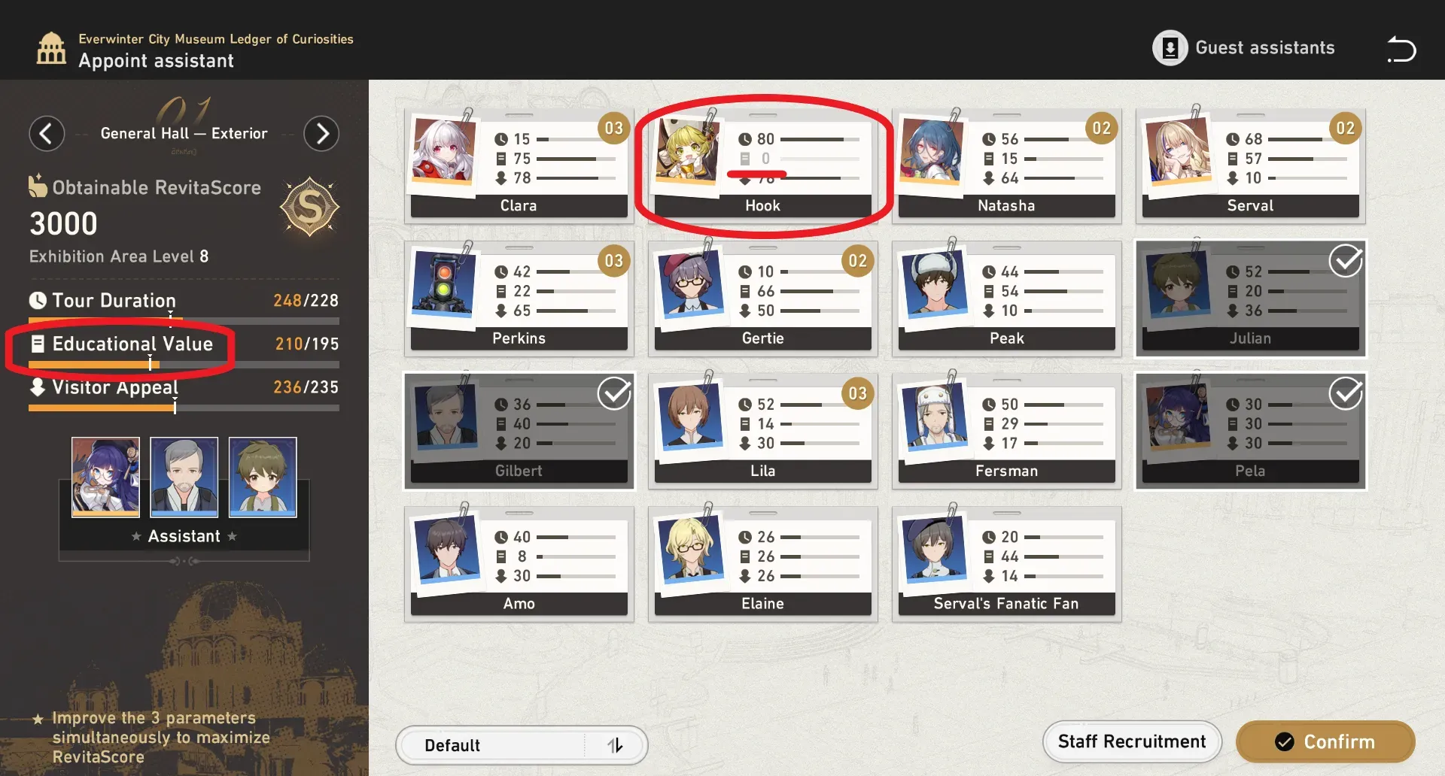Click the Tour Duration progress bar

(x=184, y=320)
